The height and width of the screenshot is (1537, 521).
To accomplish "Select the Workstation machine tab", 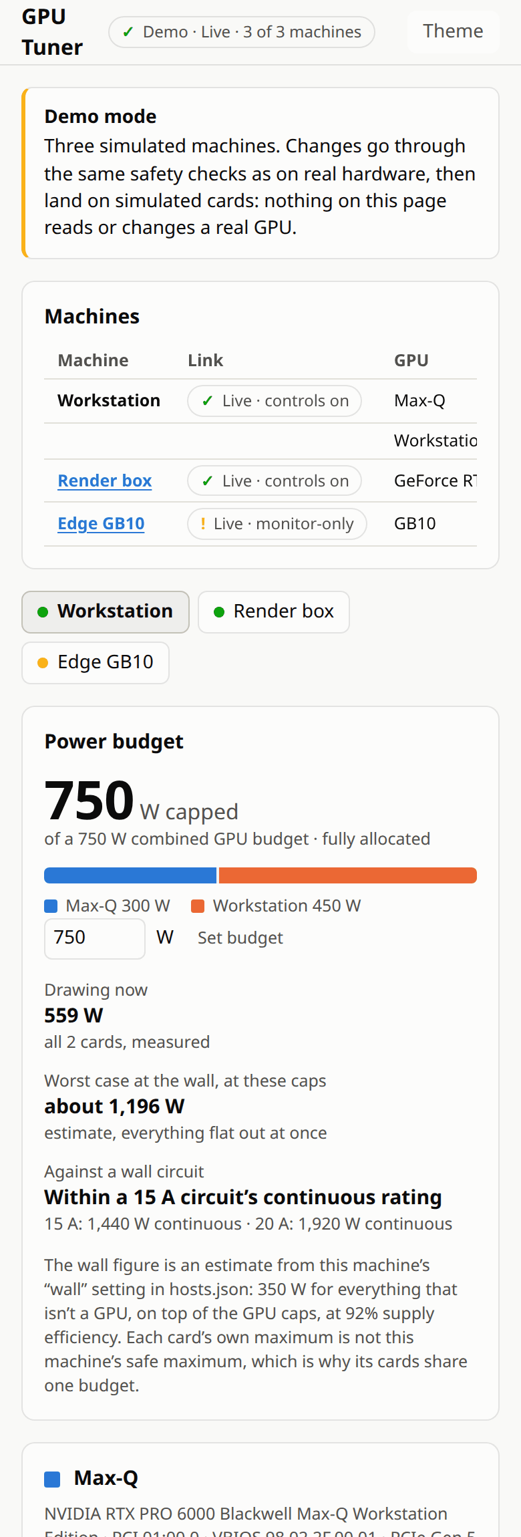I will pyautogui.click(x=106, y=611).
